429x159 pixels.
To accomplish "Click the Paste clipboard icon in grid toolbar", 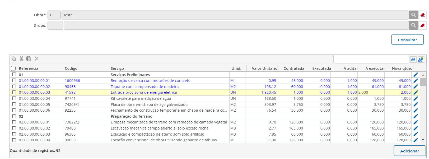I will 29,58.
